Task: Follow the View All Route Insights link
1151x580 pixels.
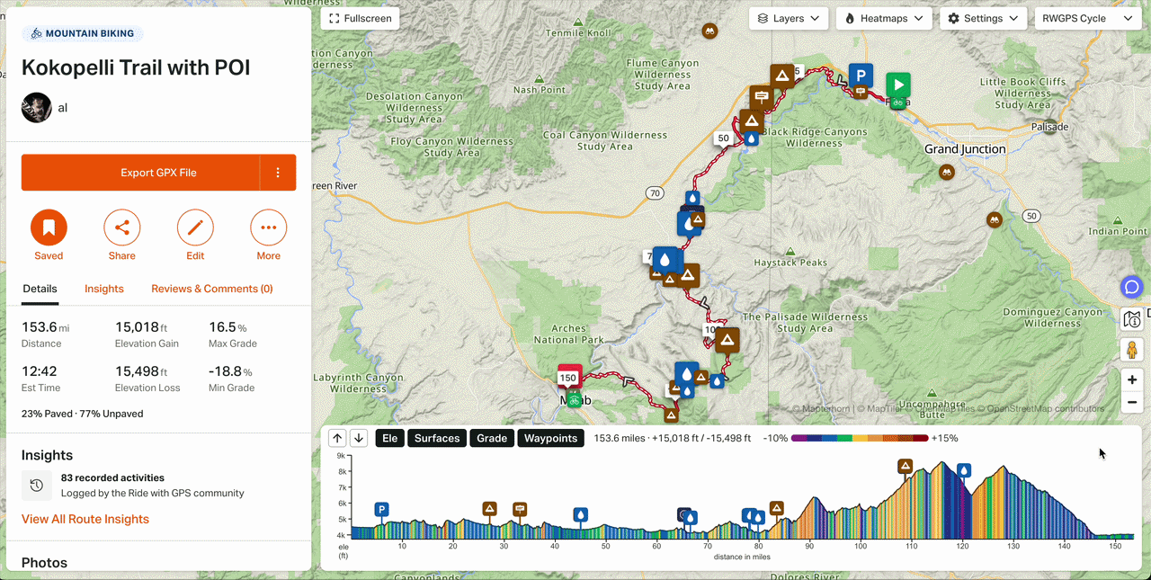Action: [85, 519]
